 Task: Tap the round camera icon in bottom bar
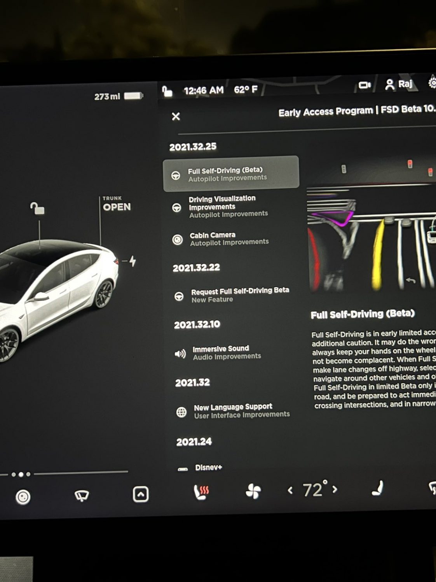(23, 497)
